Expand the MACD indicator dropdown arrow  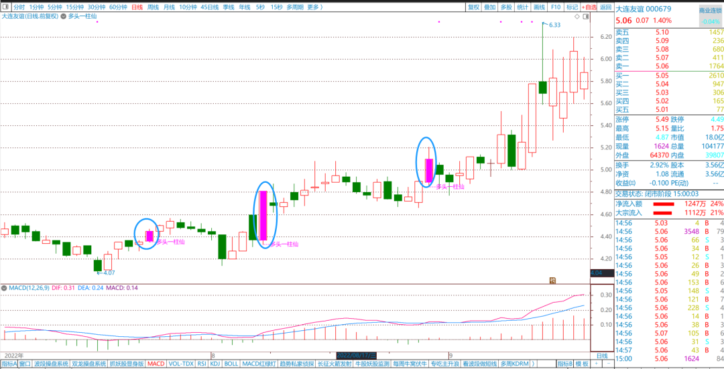(4, 288)
